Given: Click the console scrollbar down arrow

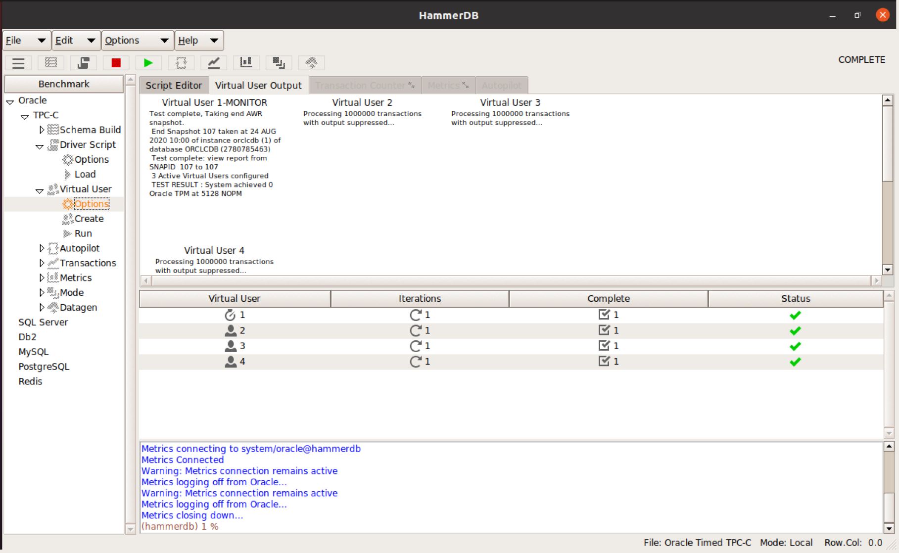Looking at the screenshot, I should pyautogui.click(x=889, y=528).
